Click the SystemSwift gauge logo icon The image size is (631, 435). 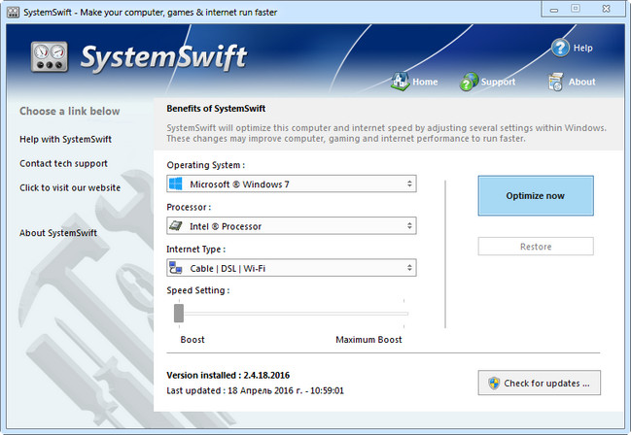coord(49,56)
